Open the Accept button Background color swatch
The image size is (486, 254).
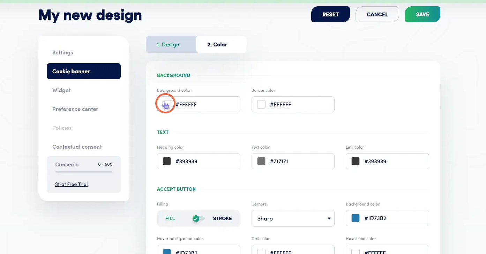(x=355, y=218)
